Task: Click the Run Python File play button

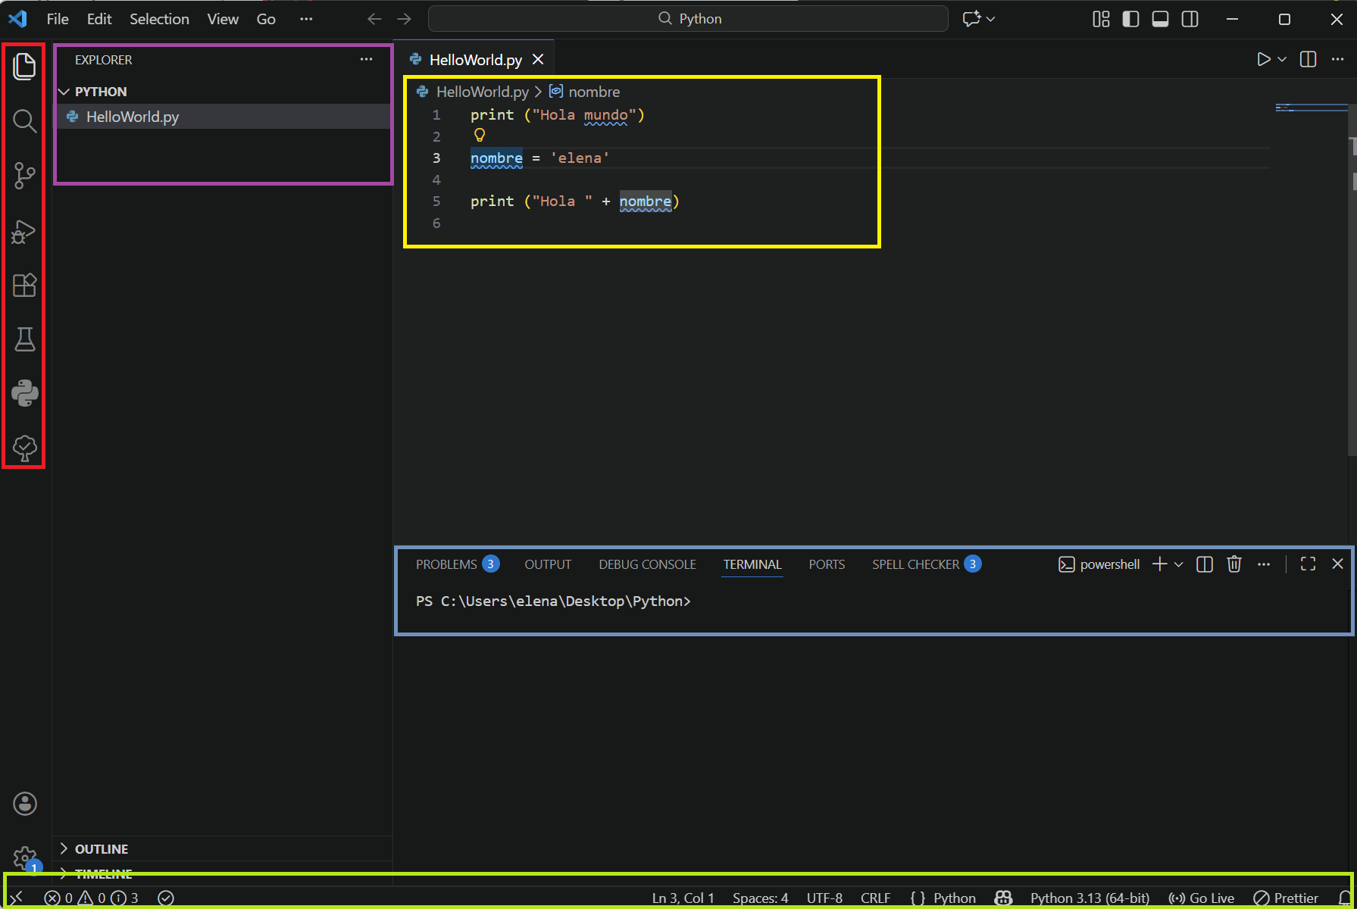Action: point(1263,59)
